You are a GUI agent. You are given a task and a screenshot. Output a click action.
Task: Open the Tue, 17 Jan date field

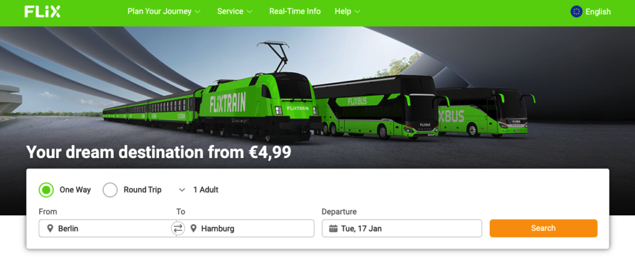pyautogui.click(x=402, y=228)
